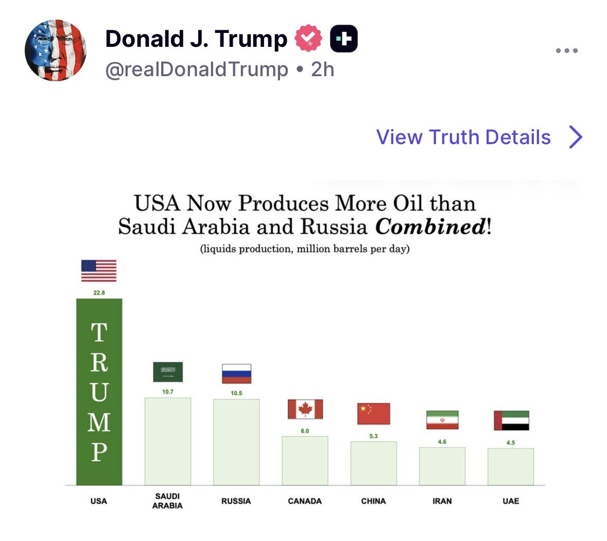
Task: Click the dark plus badge beside the name
Action: pos(343,39)
